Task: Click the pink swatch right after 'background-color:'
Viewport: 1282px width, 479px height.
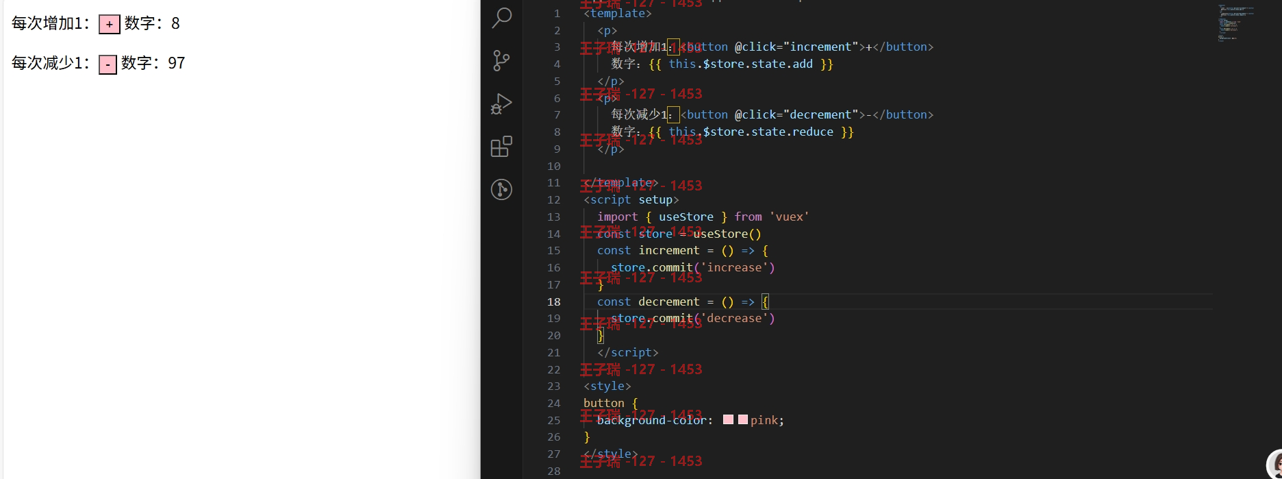Action: coord(728,419)
